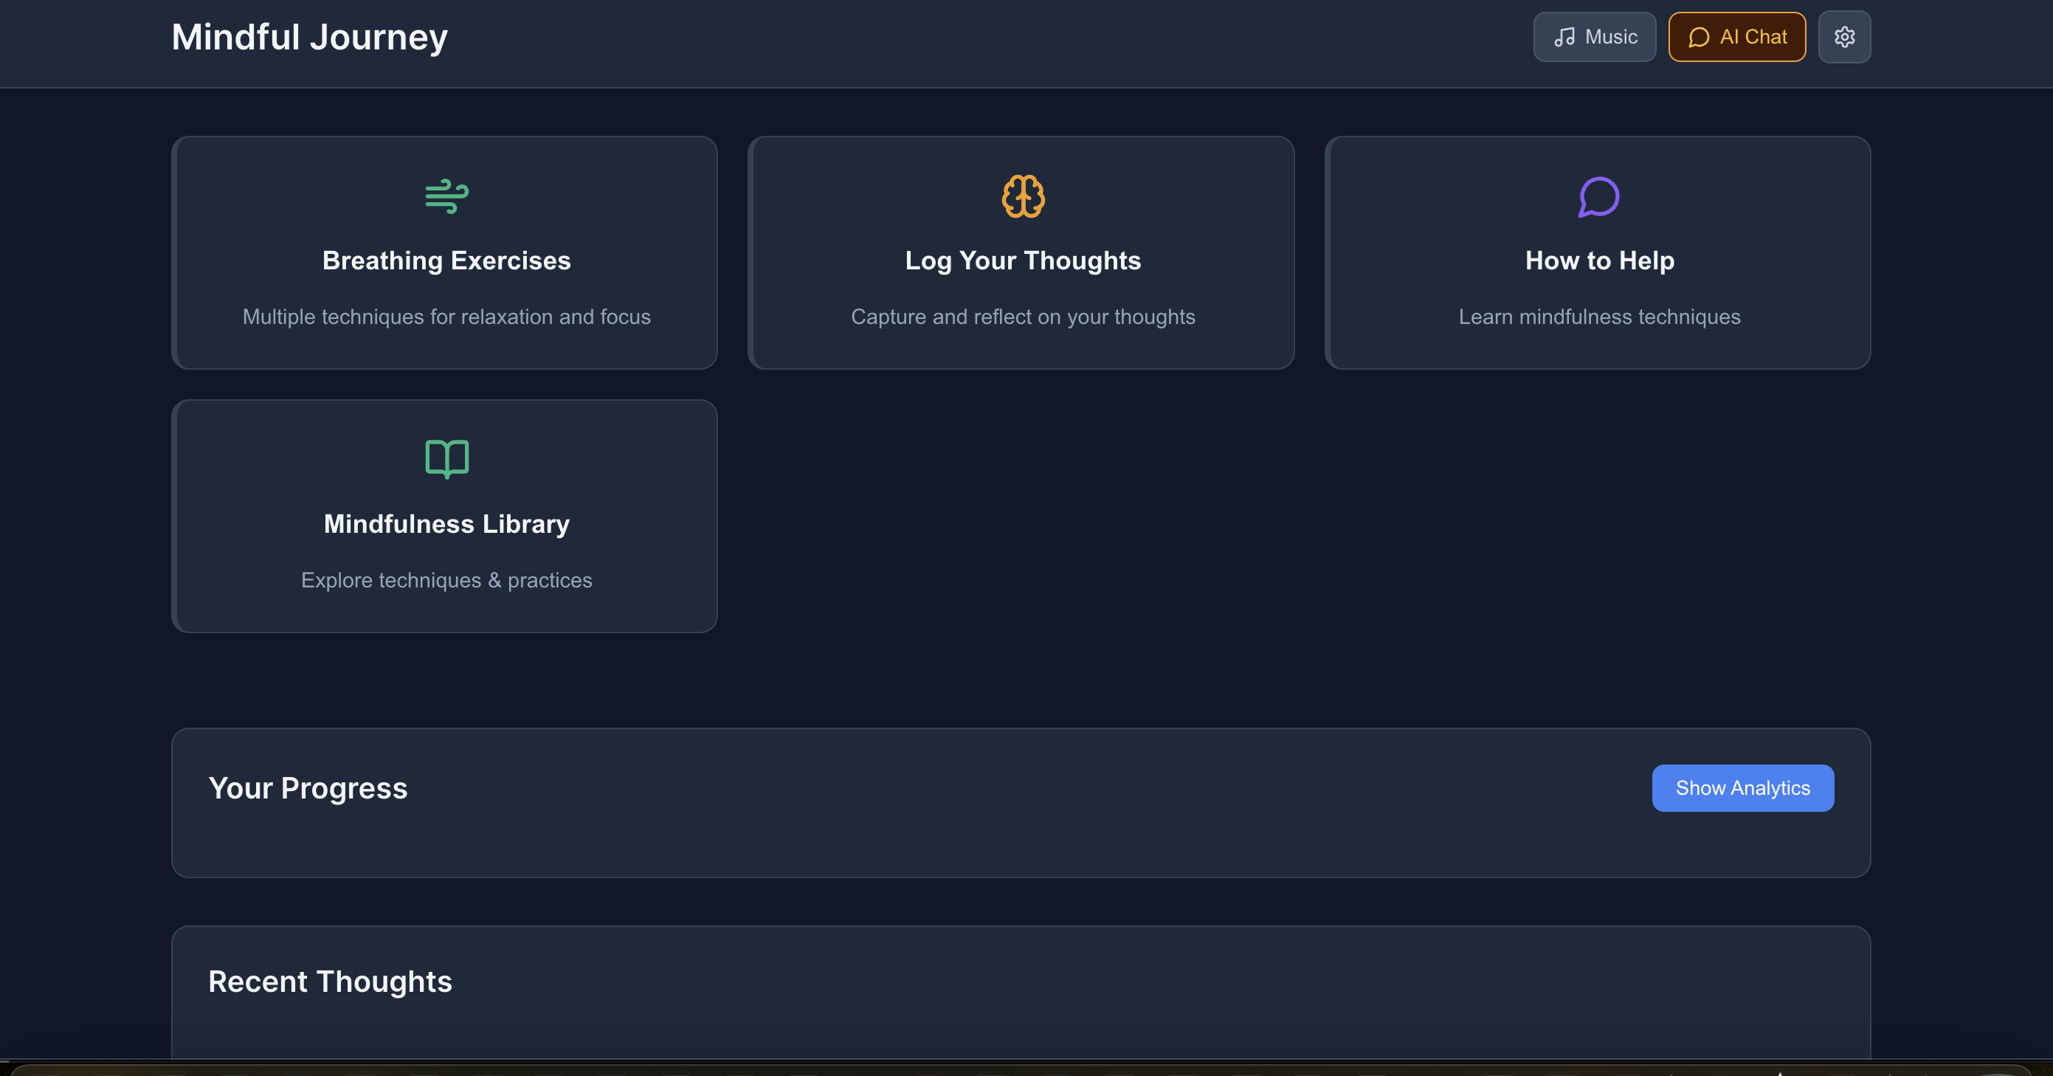The width and height of the screenshot is (2053, 1076).
Task: Open the How to Help heading
Action: click(1598, 261)
